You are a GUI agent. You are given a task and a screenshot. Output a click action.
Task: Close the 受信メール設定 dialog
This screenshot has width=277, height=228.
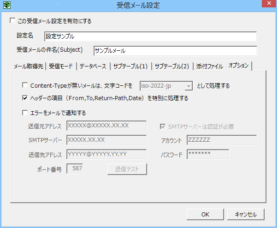(x=269, y=3)
